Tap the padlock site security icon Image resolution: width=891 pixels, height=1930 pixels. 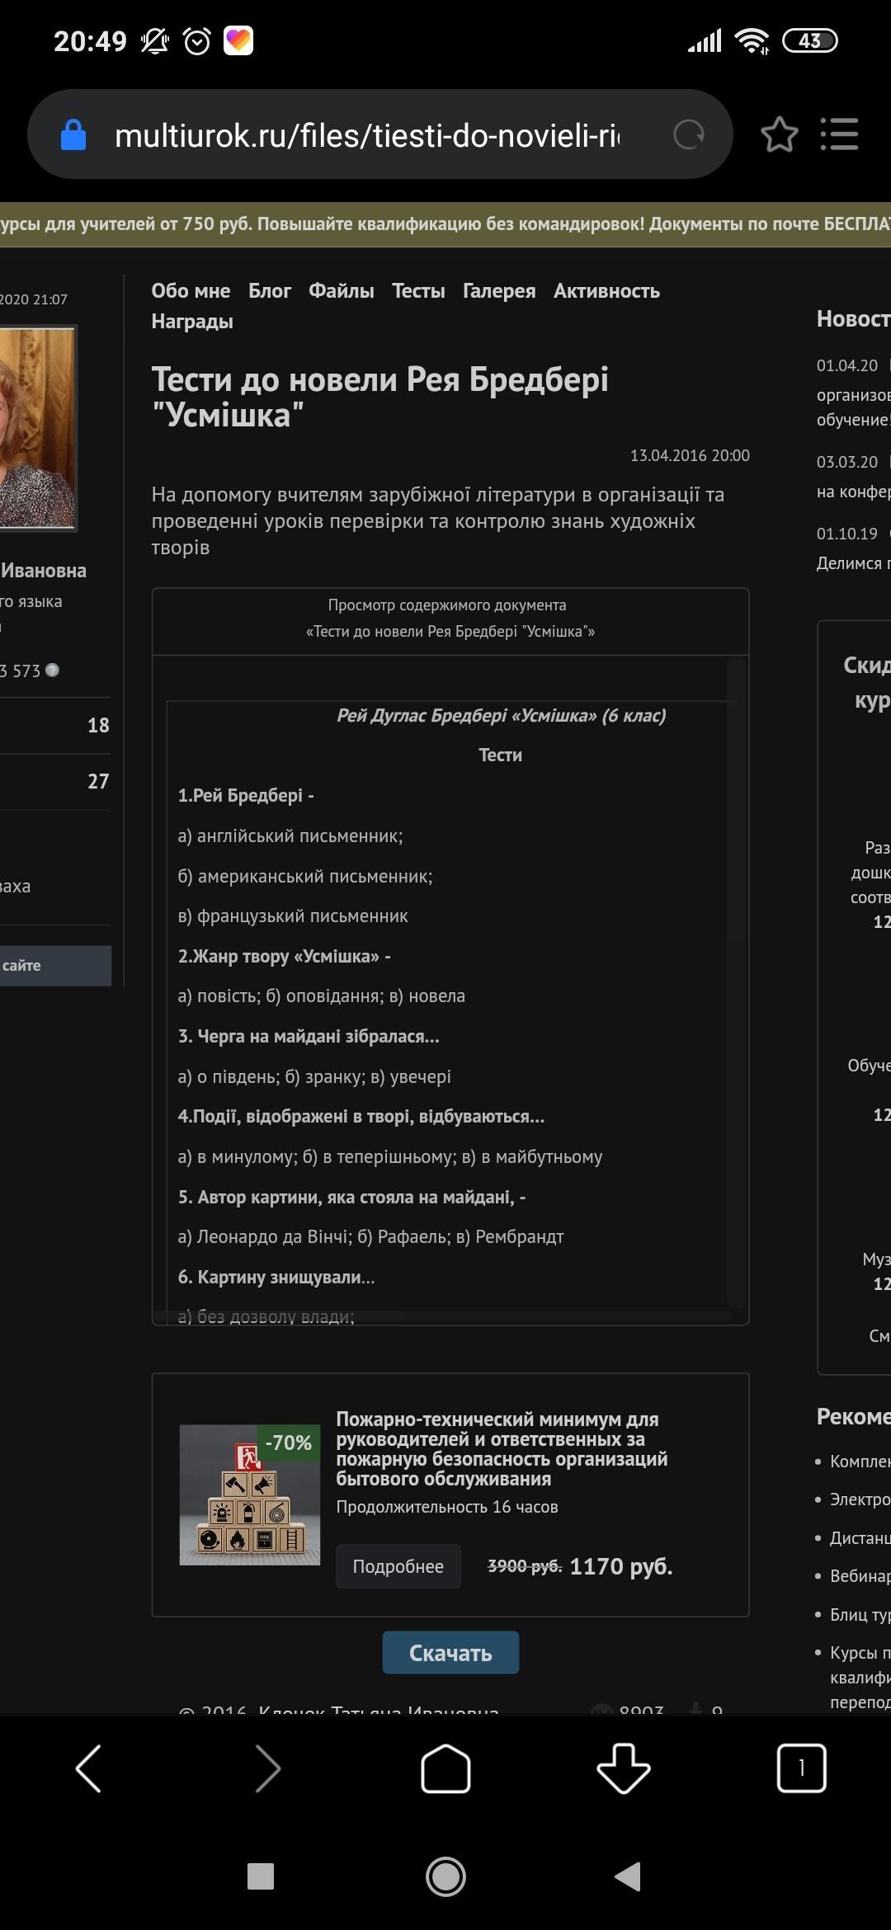pyautogui.click(x=73, y=134)
